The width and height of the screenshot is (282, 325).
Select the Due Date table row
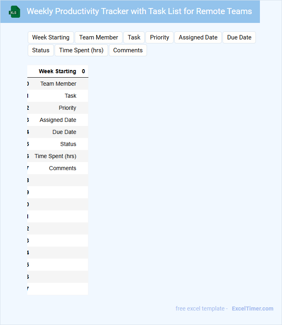(57, 132)
